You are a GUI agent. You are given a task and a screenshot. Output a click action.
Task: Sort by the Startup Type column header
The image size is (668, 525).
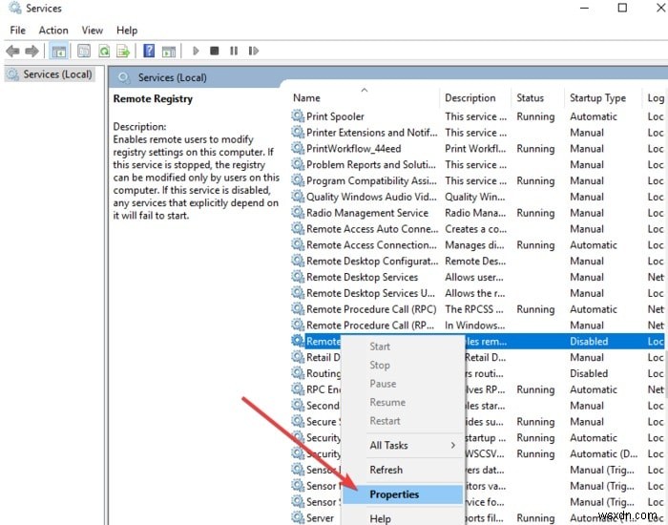597,97
